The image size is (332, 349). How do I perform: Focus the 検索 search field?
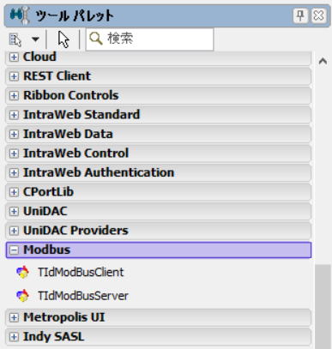tap(149, 39)
